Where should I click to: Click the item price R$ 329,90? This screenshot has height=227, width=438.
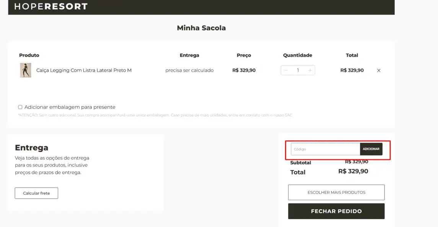[244, 70]
